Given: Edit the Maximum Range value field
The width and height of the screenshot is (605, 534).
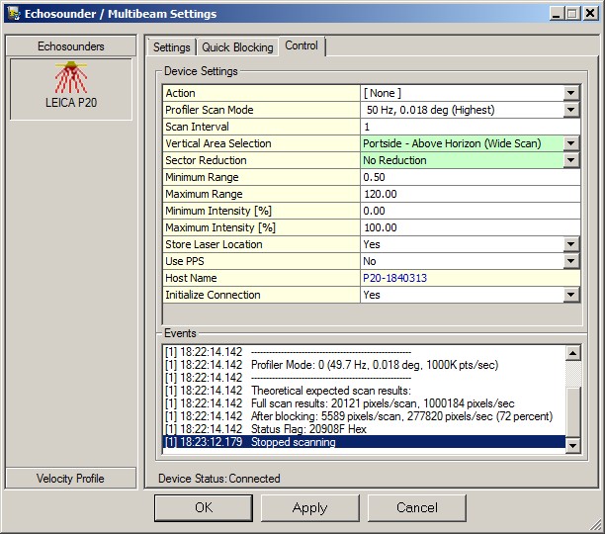Looking at the screenshot, I should point(469,194).
